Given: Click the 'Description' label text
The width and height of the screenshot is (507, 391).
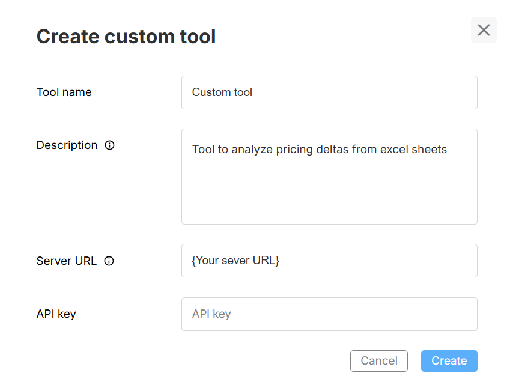Looking at the screenshot, I should [x=67, y=145].
